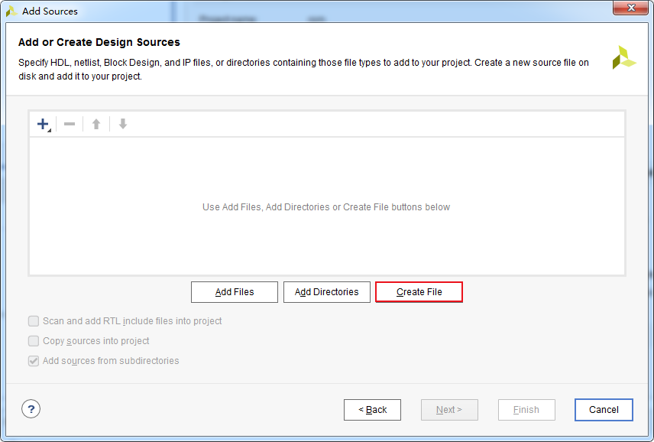Uncheck Add sources from subdirectories
The image size is (654, 442).
pos(34,361)
